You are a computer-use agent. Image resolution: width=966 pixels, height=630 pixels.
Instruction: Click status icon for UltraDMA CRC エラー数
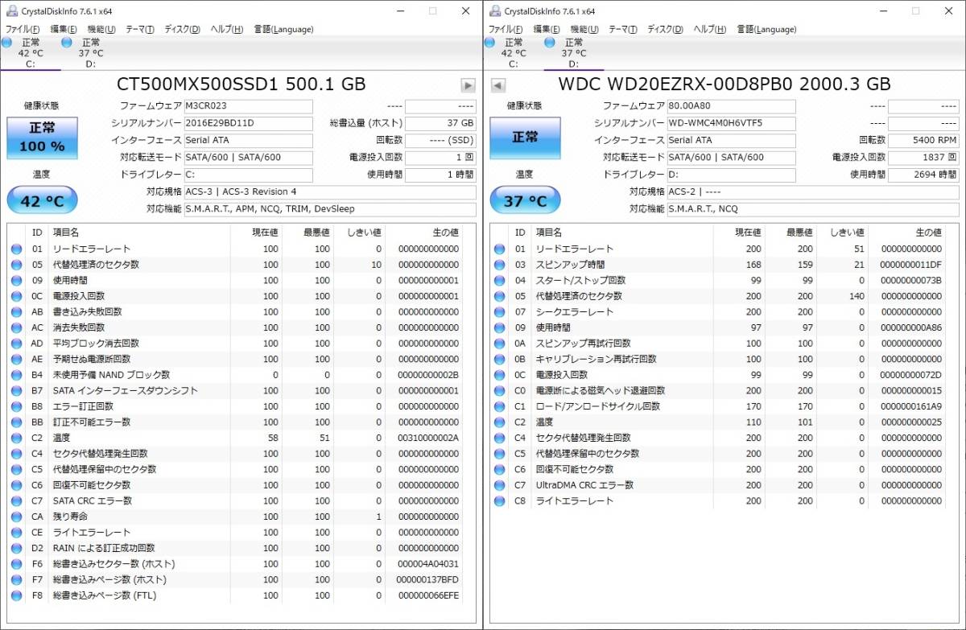[500, 485]
